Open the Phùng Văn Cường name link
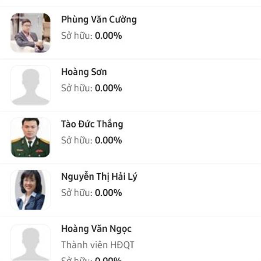This screenshot has width=261, height=261. pyautogui.click(x=99, y=20)
